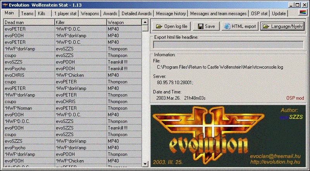Click the Language/Nyelv button
Image resolution: width=310 pixels, height=171 pixels.
[x=282, y=26]
